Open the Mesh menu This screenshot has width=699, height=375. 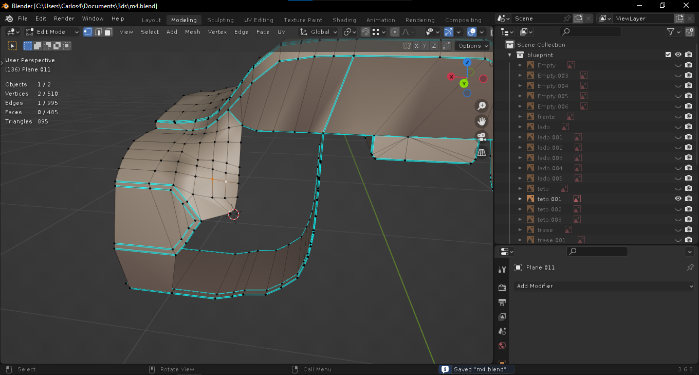coord(192,32)
